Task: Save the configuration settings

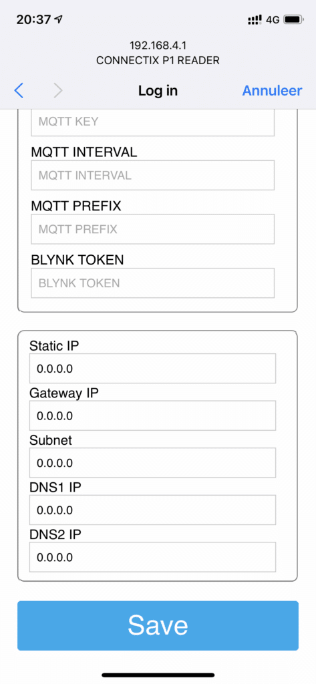Action: pos(158,625)
